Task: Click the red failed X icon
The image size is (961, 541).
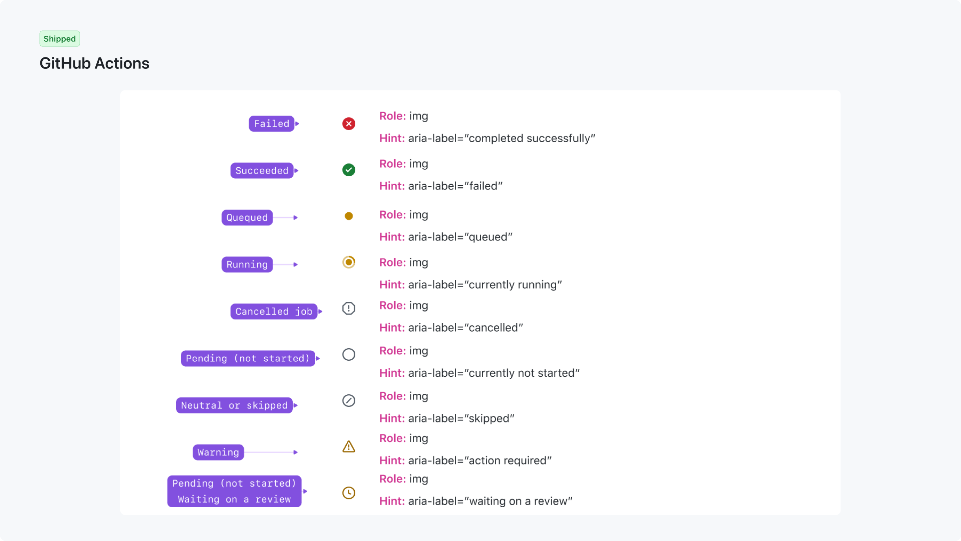Action: (x=348, y=124)
